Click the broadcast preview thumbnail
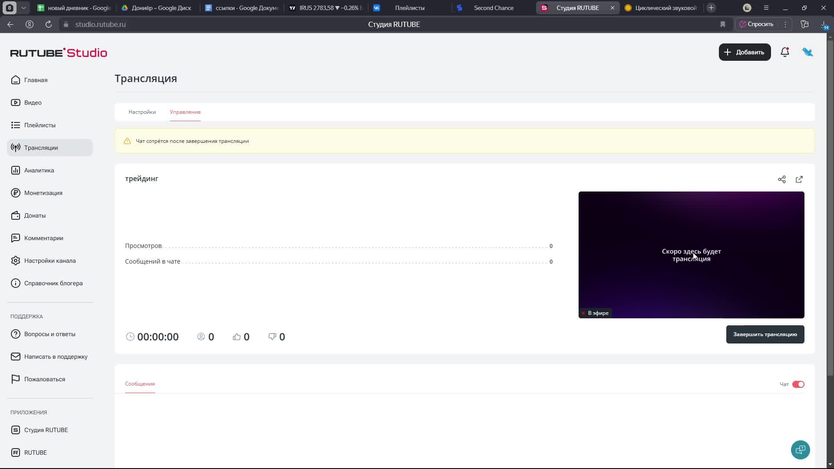834x469 pixels. coord(691,255)
